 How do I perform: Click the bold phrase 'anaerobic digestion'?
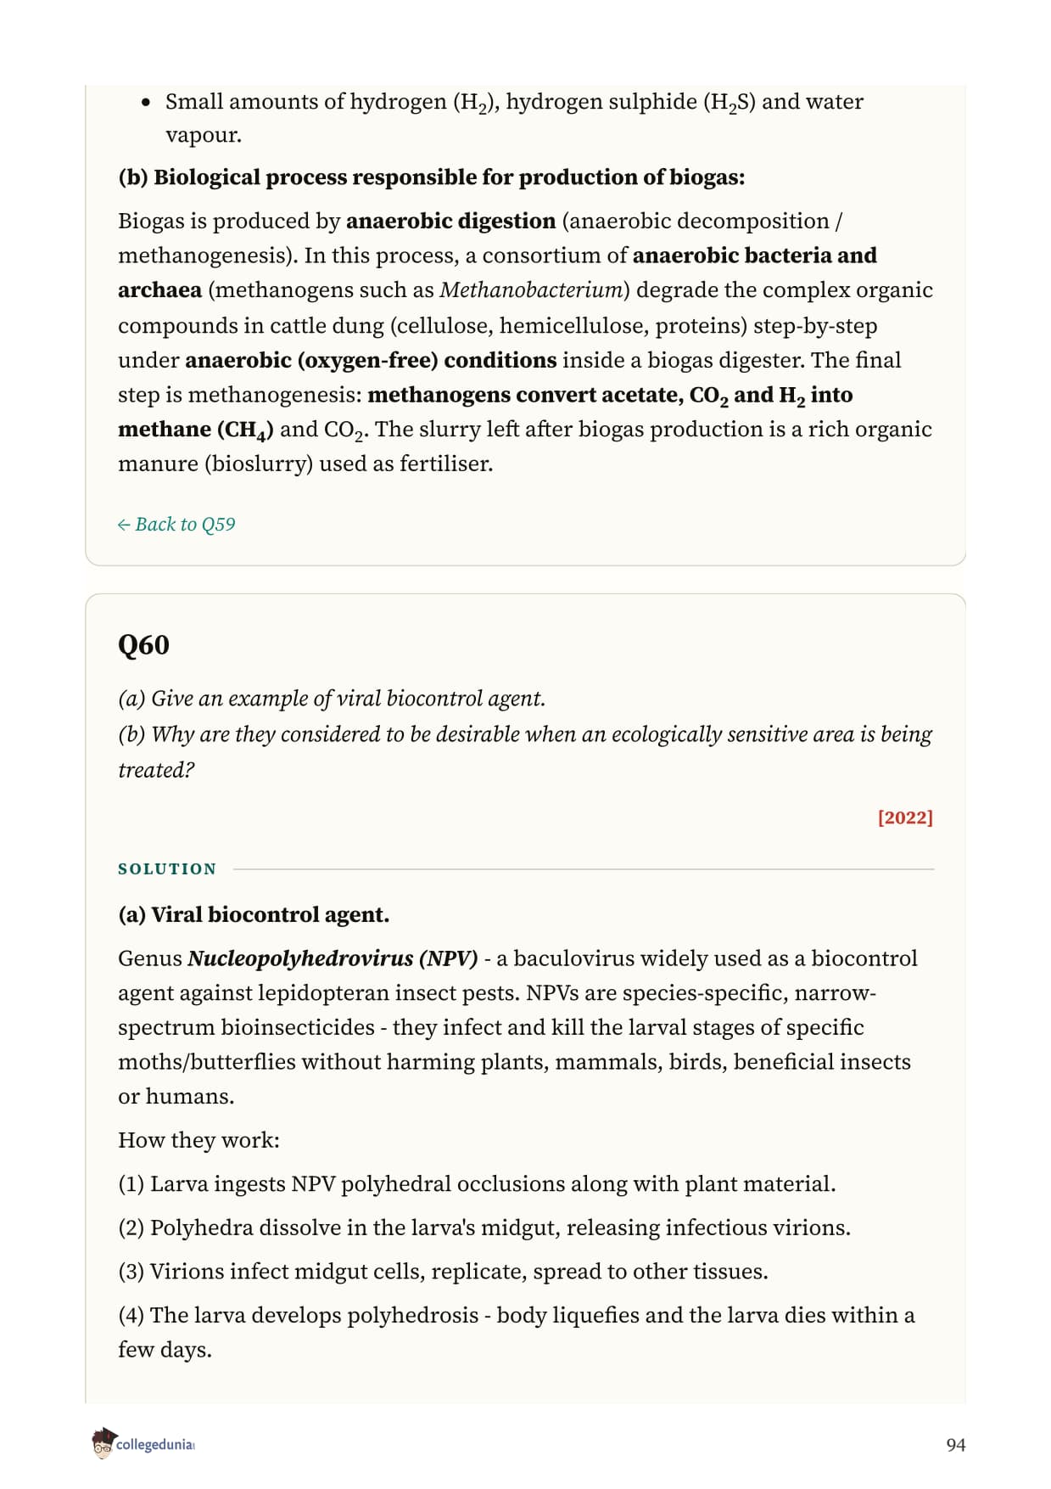pyautogui.click(x=450, y=221)
